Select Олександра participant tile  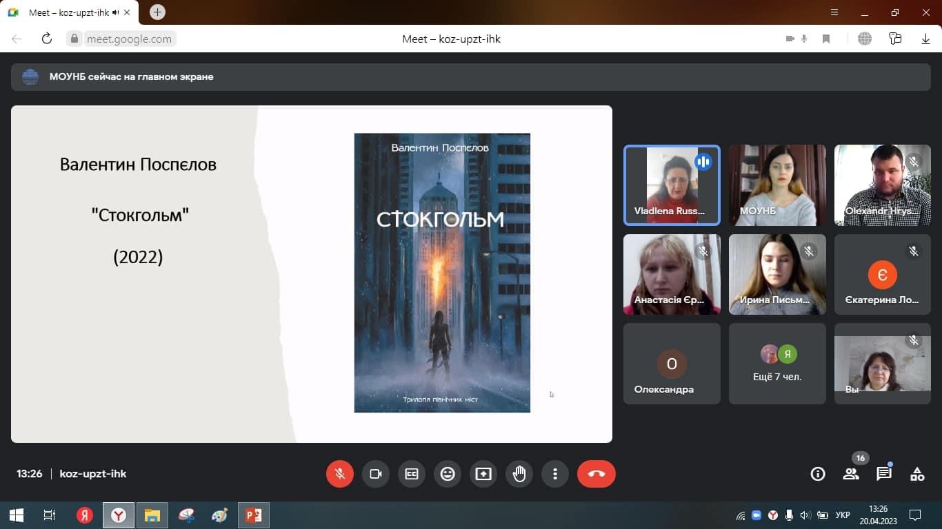pyautogui.click(x=672, y=364)
